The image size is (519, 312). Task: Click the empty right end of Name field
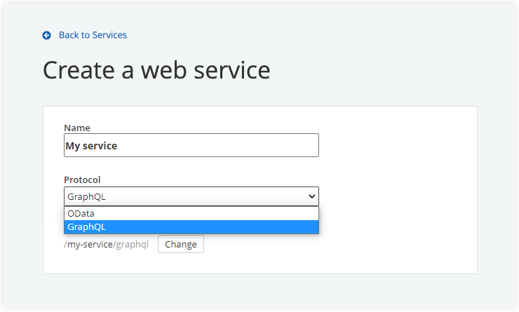pyautogui.click(x=281, y=145)
